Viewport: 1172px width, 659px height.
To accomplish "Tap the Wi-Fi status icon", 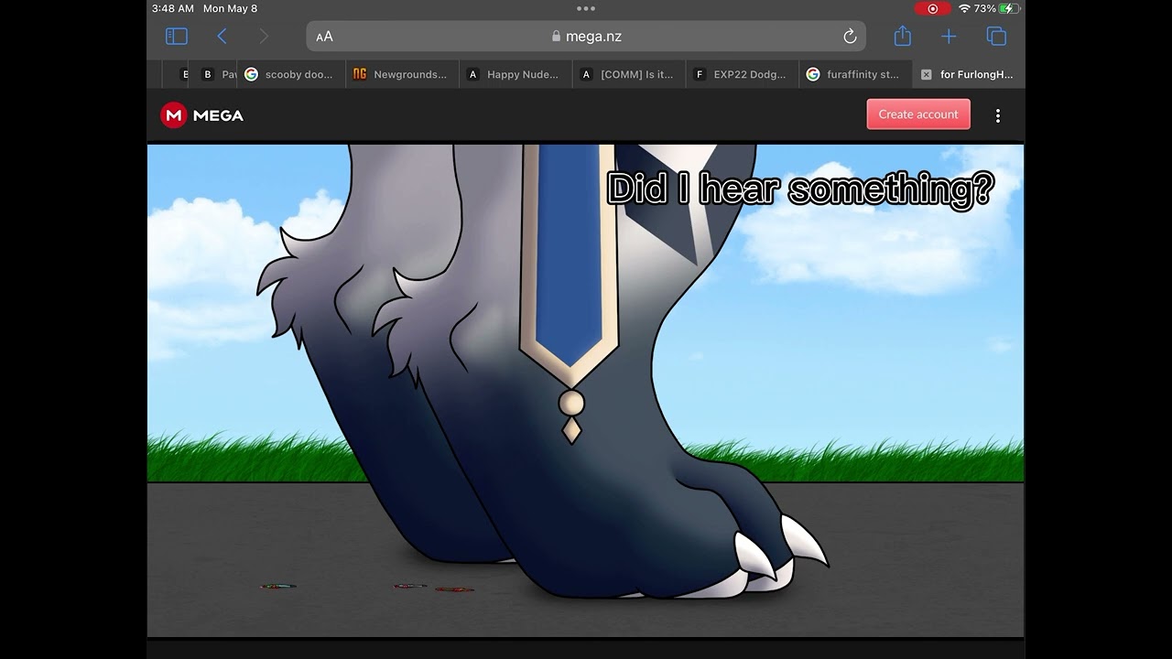I will [964, 8].
